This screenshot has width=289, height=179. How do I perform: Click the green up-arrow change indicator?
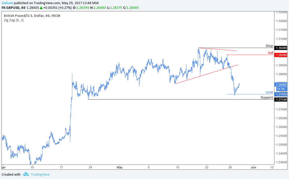point(41,8)
